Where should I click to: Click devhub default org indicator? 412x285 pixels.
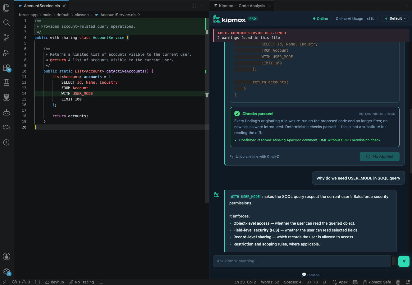point(54,282)
